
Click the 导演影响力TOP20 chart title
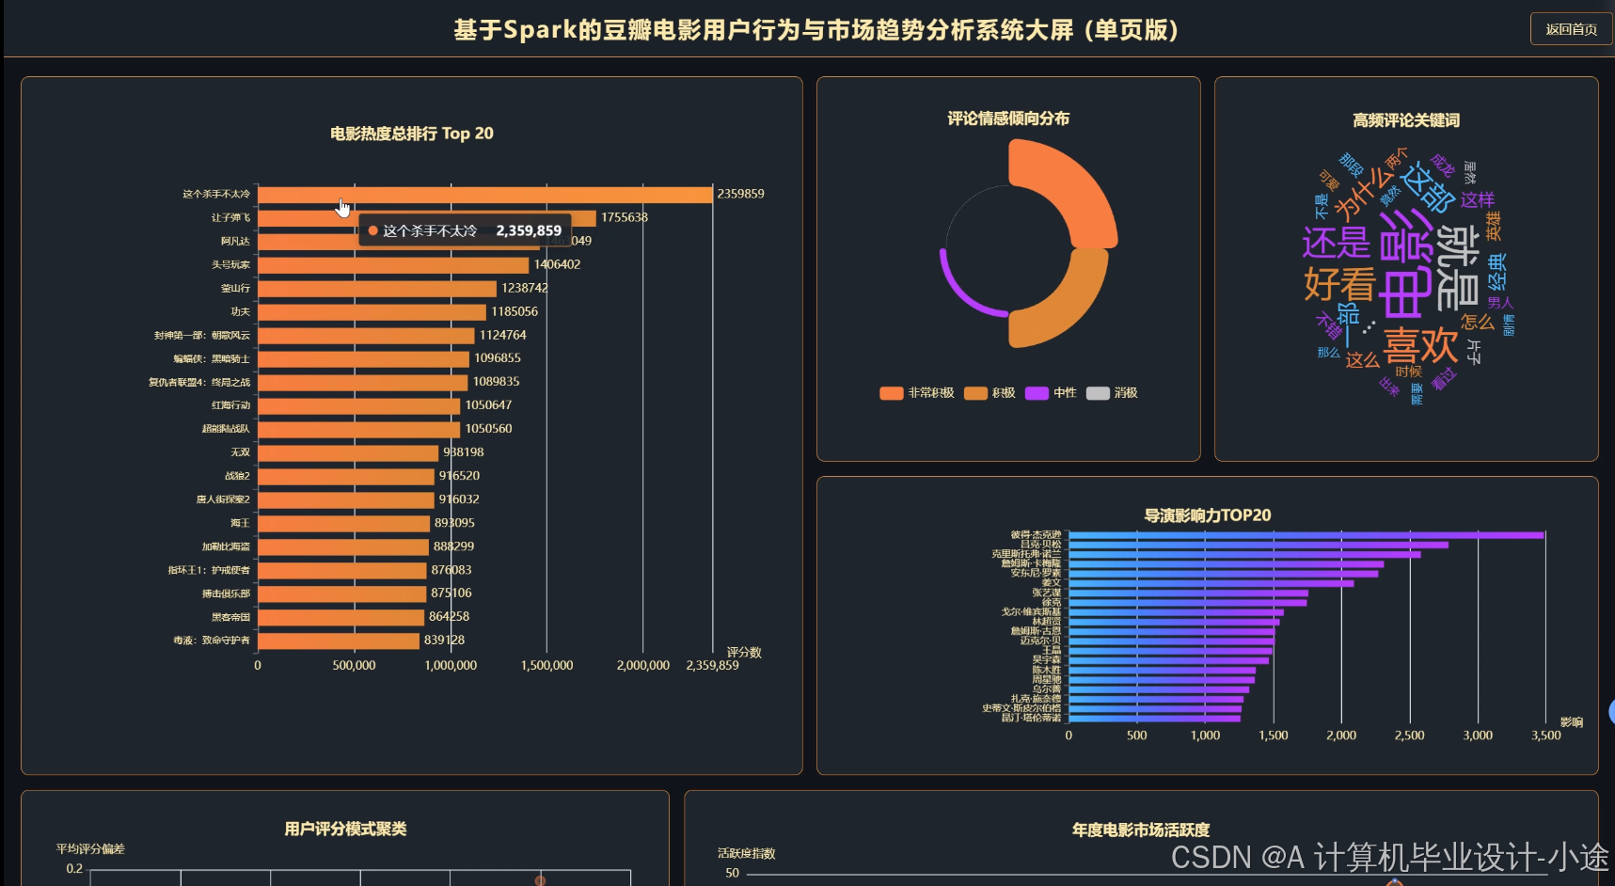point(1208,515)
